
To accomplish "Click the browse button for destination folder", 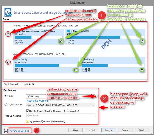I will pos(97,97).
